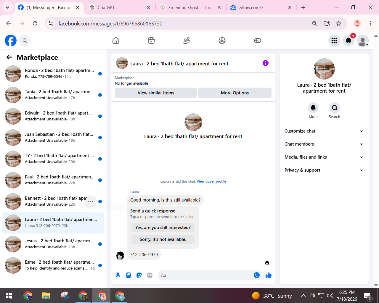Open Facebook search magnifier
Image resolution: width=379 pixels, height=303 pixels.
(x=25, y=41)
